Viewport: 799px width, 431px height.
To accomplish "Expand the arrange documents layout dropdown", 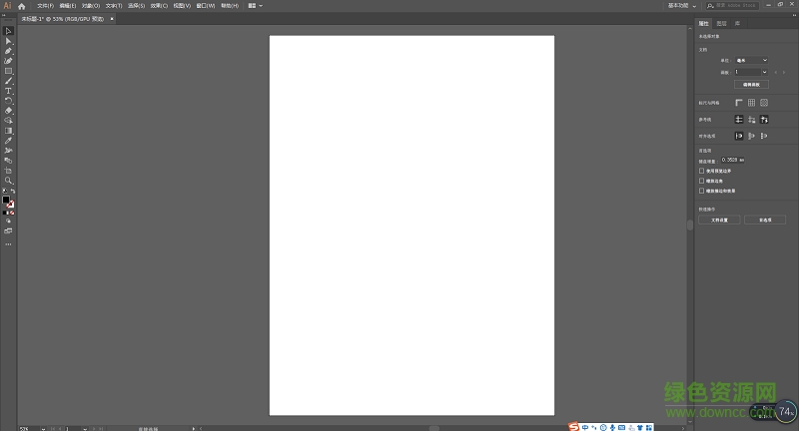I will point(254,6).
